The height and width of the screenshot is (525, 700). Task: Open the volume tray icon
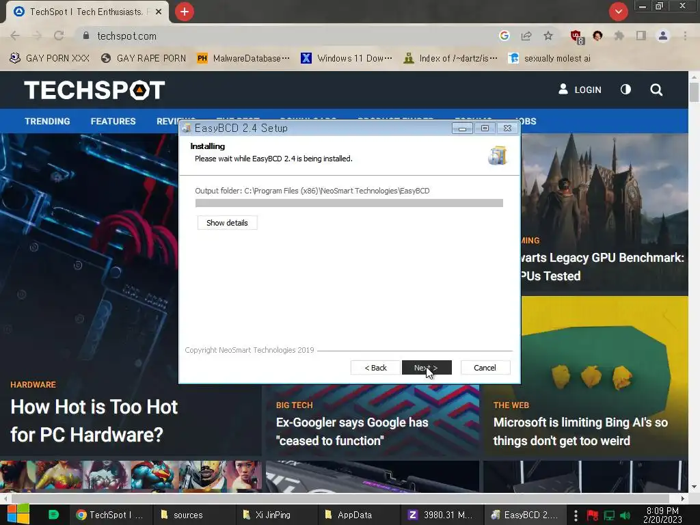pyautogui.click(x=625, y=515)
